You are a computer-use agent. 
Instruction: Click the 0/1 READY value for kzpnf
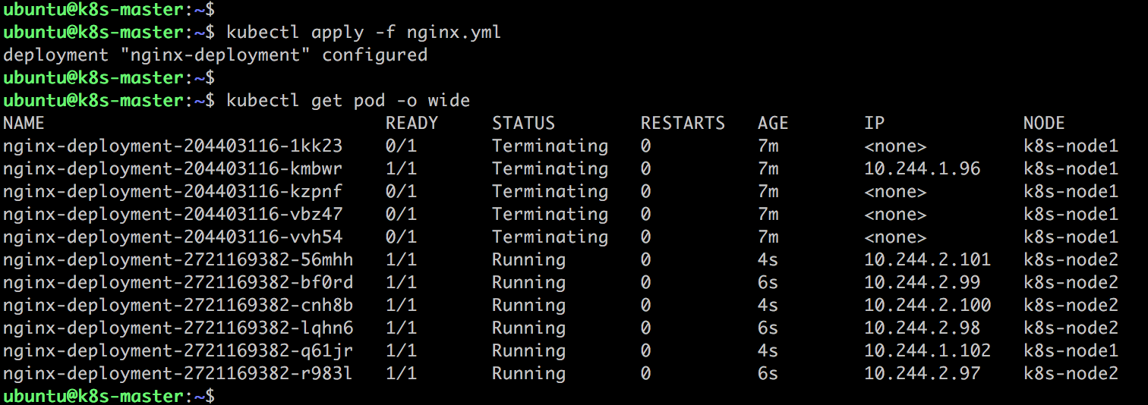click(401, 191)
